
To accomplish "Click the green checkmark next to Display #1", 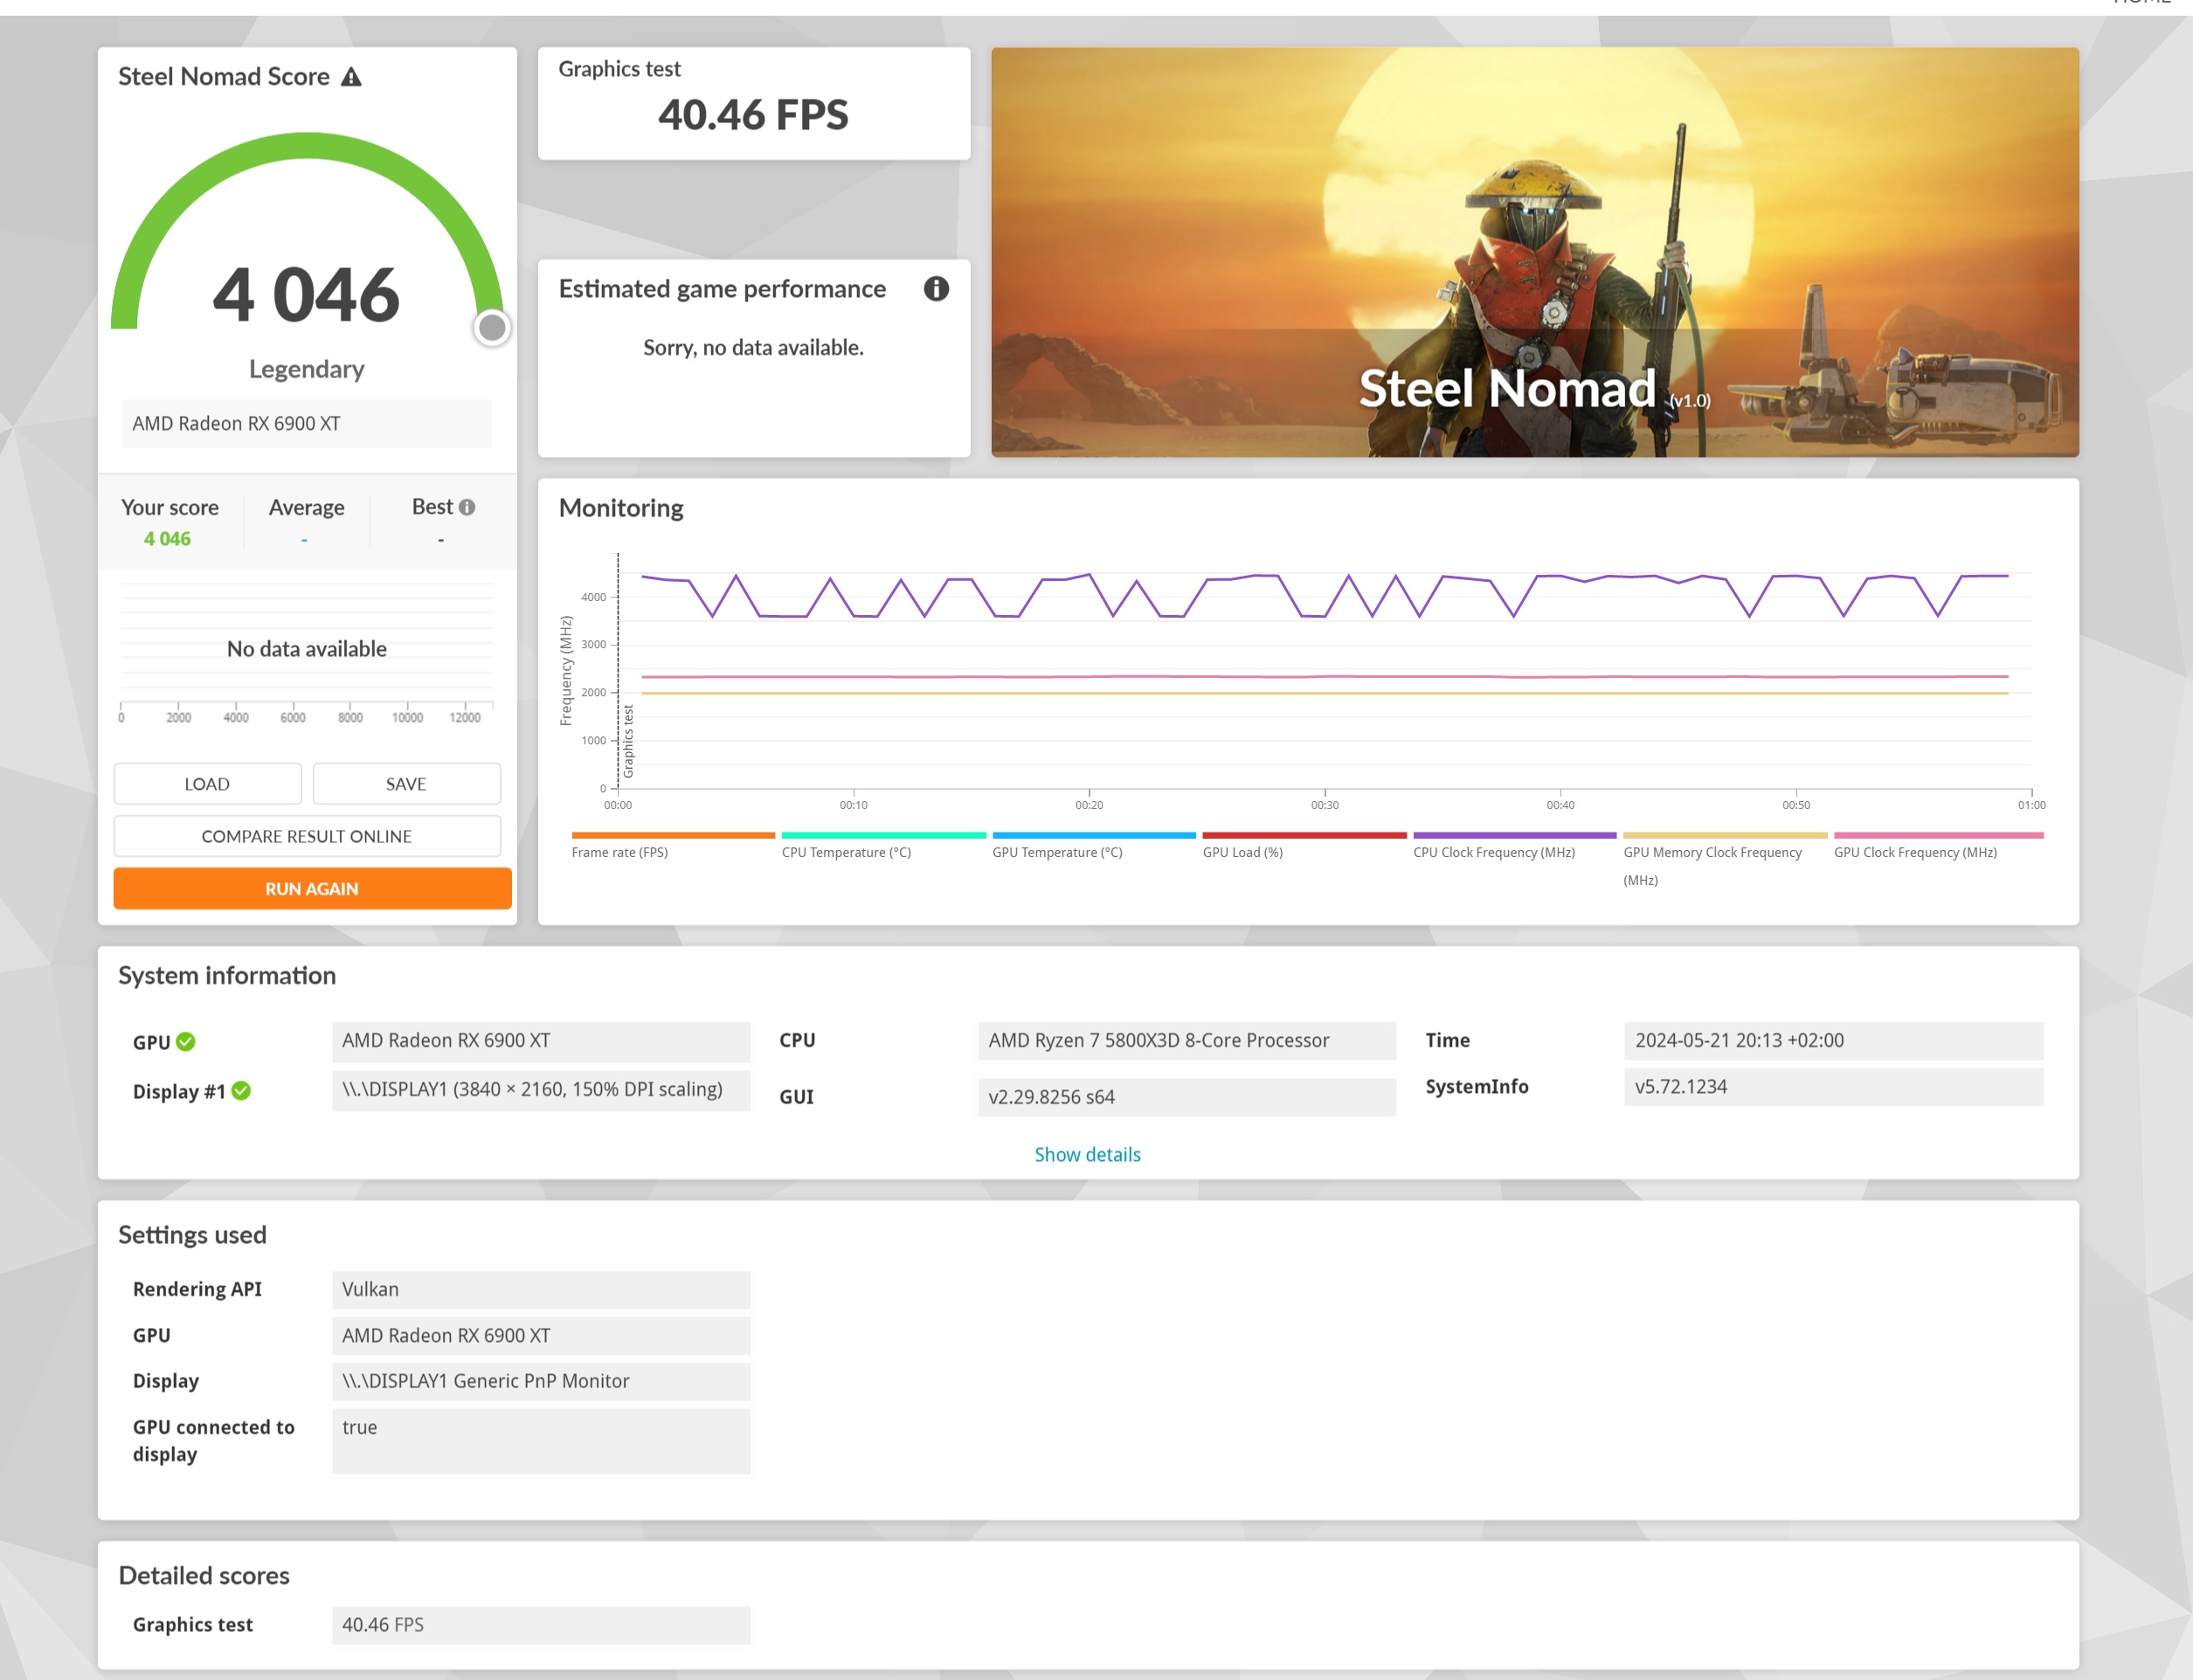I will tap(241, 1091).
